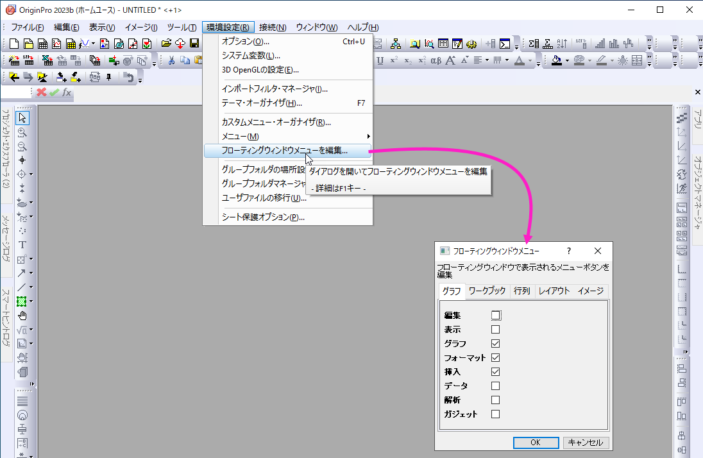This screenshot has height=458, width=703.
Task: Create a new project with the blank page icon
Action: point(14,44)
